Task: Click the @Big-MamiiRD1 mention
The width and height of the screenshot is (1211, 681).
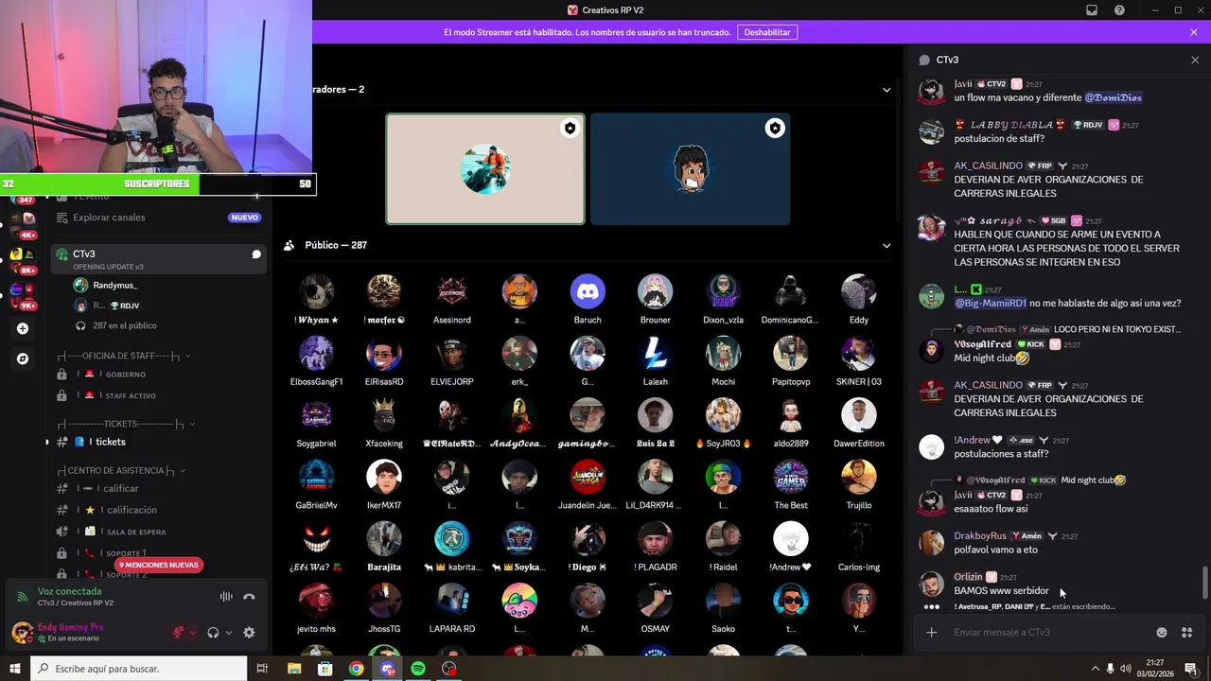Action: (x=989, y=304)
